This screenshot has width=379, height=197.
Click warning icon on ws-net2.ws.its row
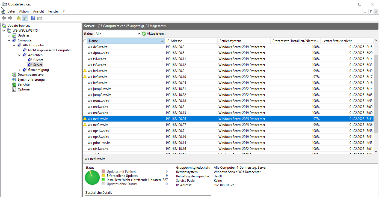85,125
